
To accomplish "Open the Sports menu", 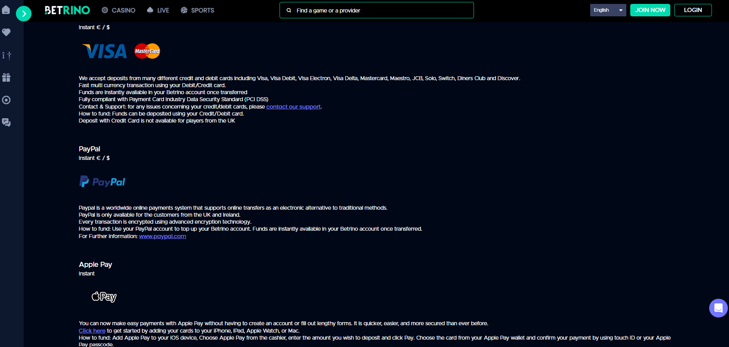I will (198, 10).
